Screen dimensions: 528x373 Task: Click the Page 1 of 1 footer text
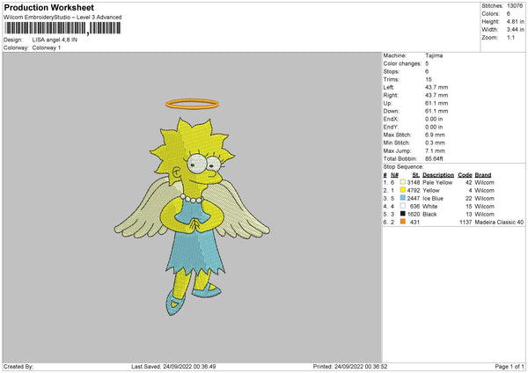[510, 366]
